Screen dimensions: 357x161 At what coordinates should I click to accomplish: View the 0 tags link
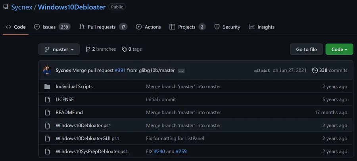tap(132, 49)
